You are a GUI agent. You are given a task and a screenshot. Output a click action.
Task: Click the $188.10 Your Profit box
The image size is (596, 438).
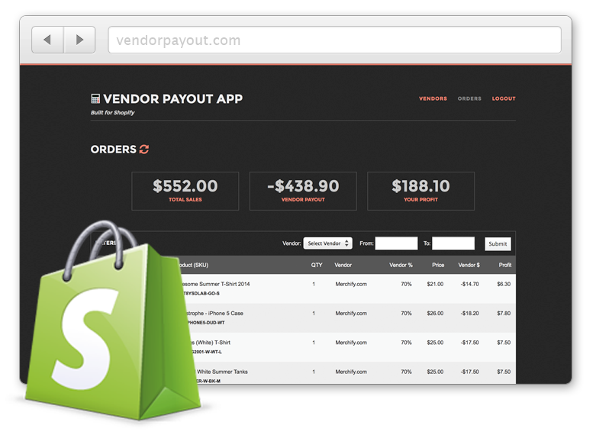(x=420, y=191)
